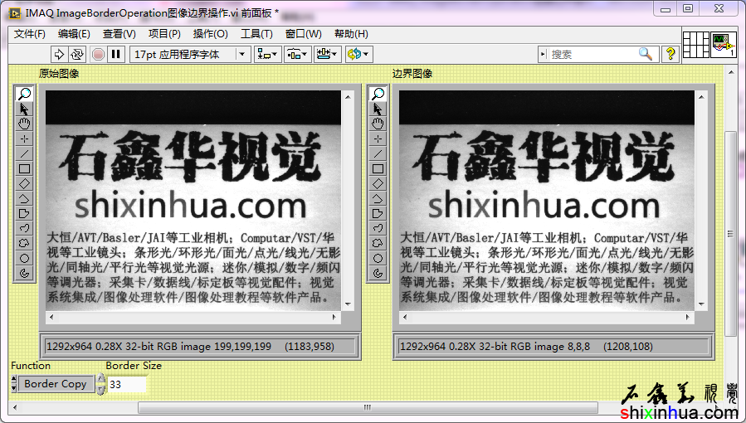Open the Align Objects dropdown
This screenshot has width=746, height=423.
(x=267, y=54)
